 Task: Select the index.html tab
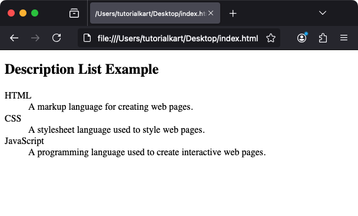point(155,13)
